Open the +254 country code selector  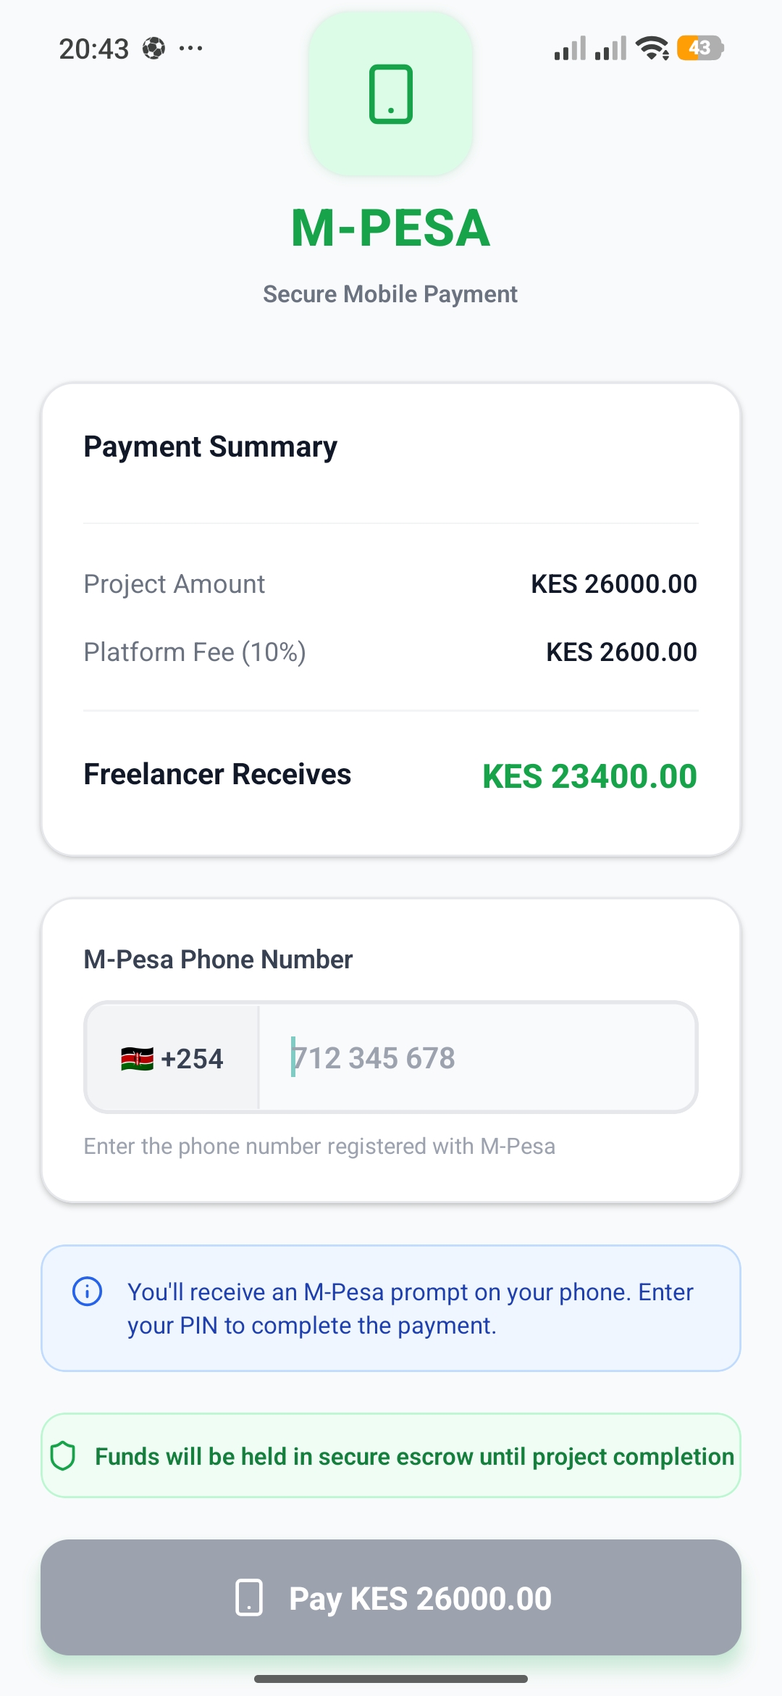(171, 1058)
